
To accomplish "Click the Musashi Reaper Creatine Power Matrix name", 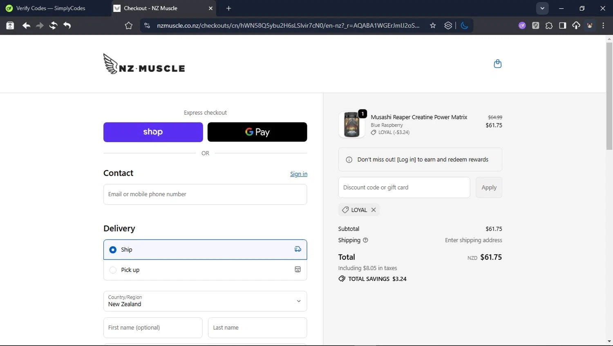I will tap(419, 117).
